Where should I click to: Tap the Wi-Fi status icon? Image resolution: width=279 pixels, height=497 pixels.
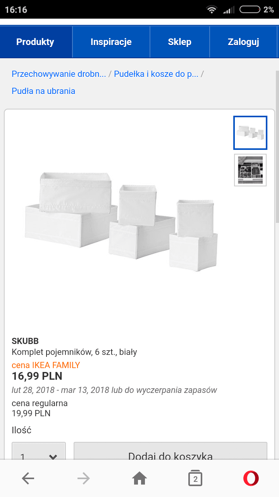click(212, 10)
